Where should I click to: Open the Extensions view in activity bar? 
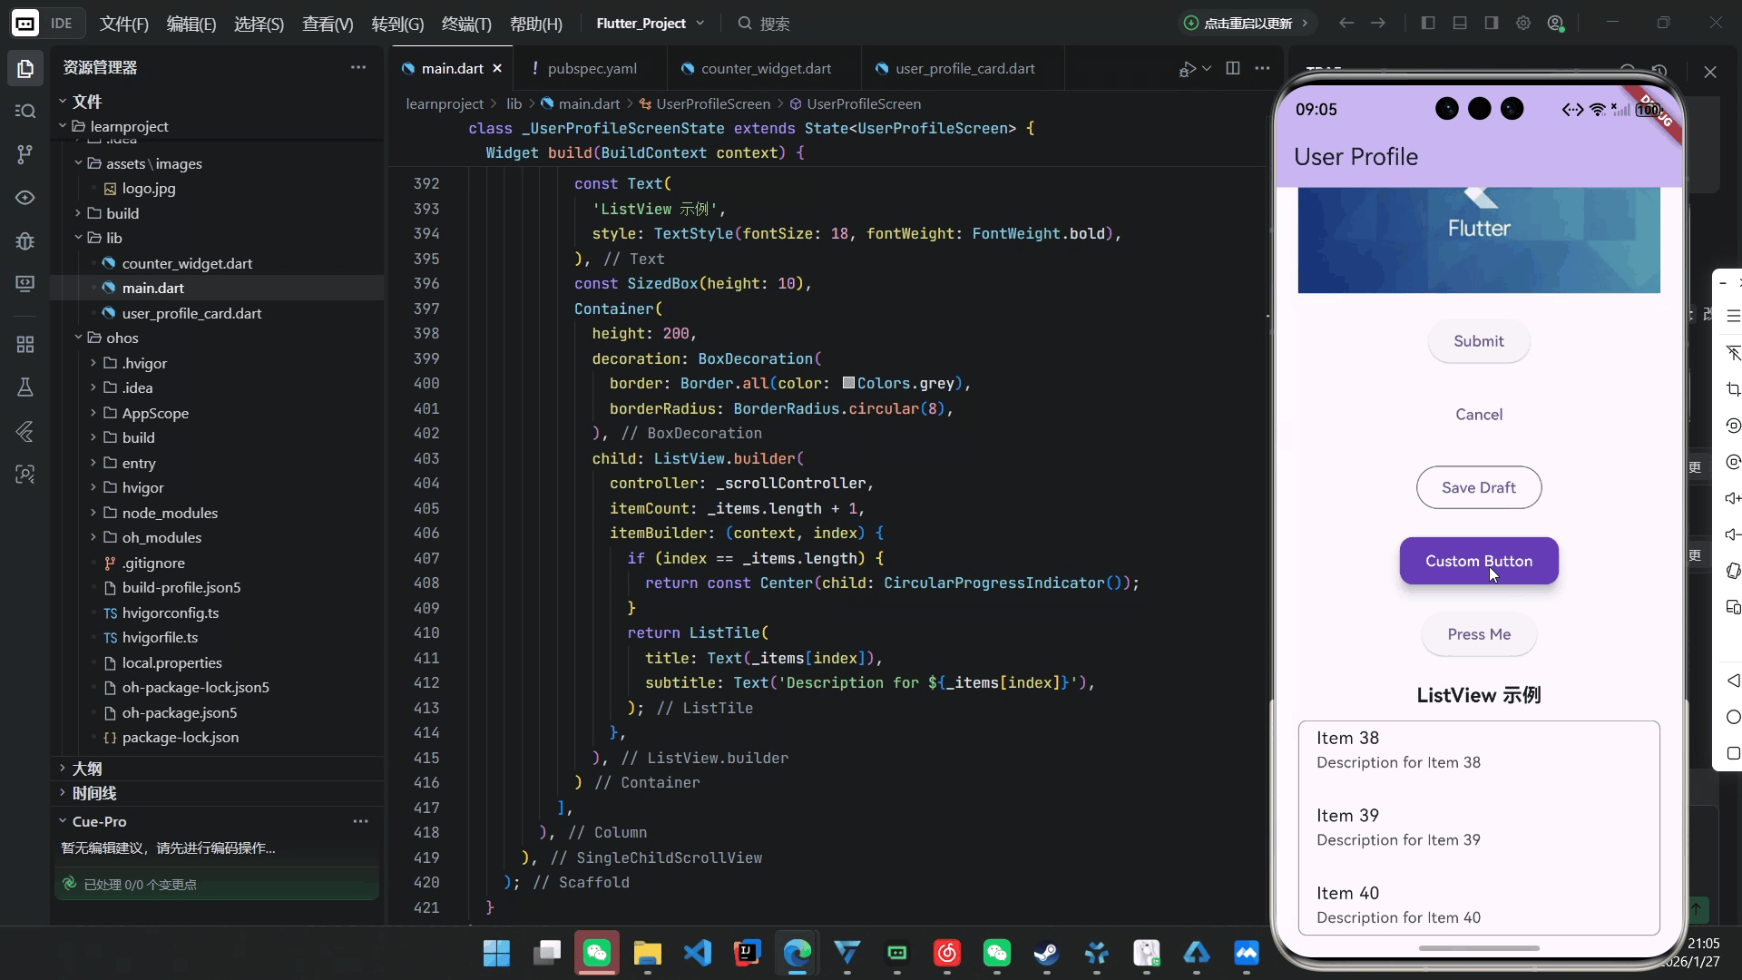click(25, 345)
